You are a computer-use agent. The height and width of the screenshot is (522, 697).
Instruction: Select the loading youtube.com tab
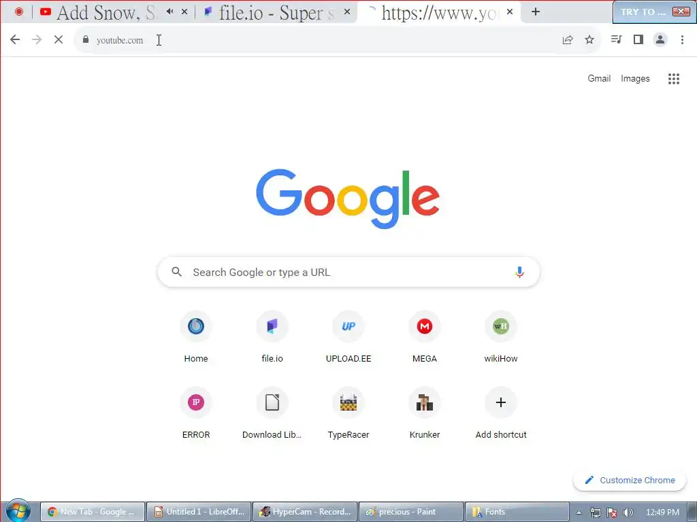[438, 12]
